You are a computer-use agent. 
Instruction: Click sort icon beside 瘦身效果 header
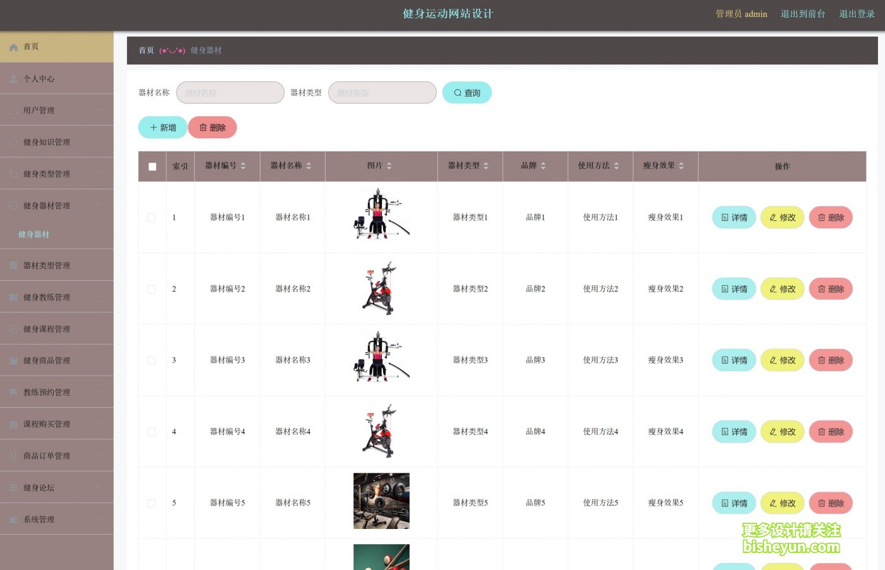[x=681, y=166]
